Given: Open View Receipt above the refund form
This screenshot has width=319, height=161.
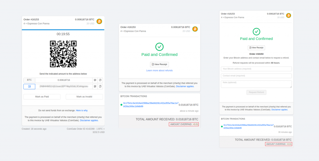Looking at the screenshot, I should (x=256, y=48).
